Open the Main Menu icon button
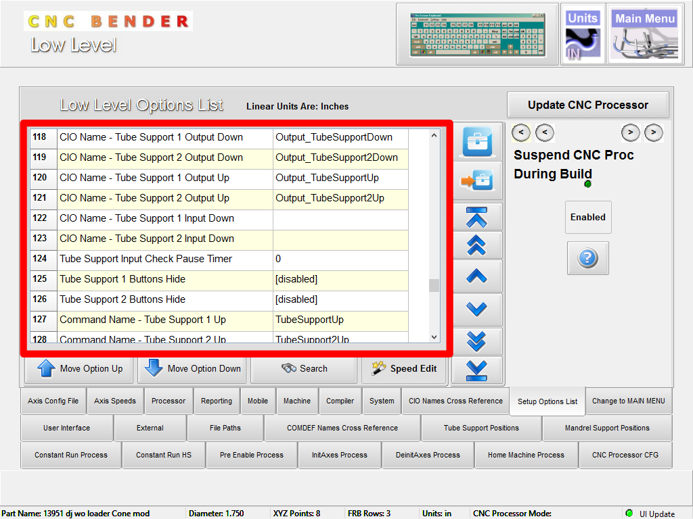 (x=644, y=34)
